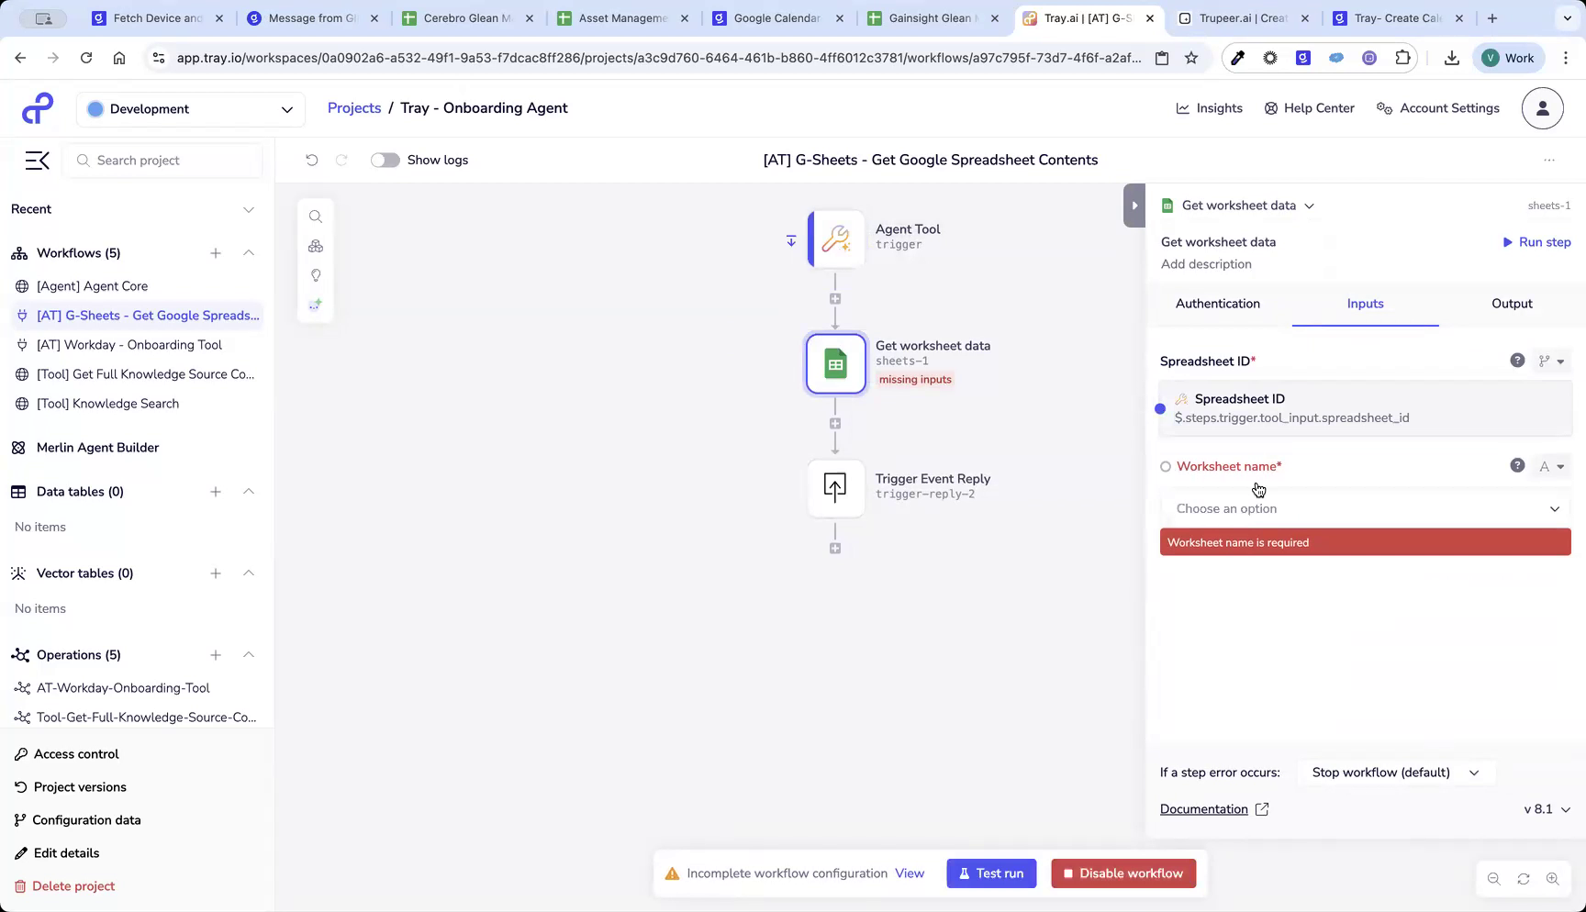Open the Merlin Agent Builder in the sidebar
The image size is (1586, 912).
(x=96, y=448)
